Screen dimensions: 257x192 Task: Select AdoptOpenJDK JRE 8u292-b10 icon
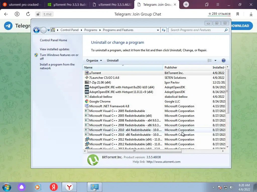87,87
